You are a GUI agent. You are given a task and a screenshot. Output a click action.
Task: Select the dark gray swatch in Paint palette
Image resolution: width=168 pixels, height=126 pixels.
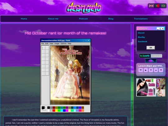(51, 108)
